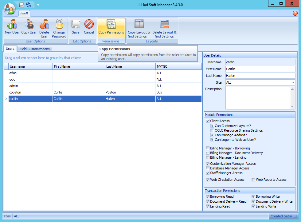The image size is (301, 222).
Task: Switch to the Field Customizations tab
Action: 34,49
